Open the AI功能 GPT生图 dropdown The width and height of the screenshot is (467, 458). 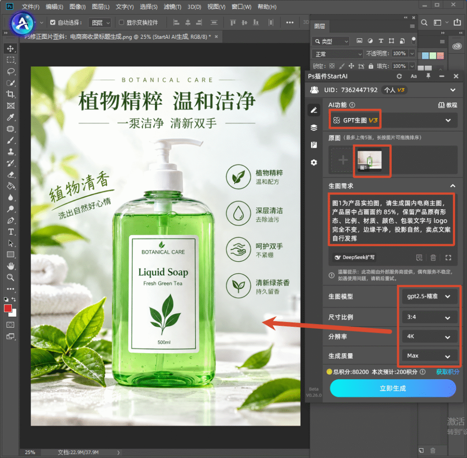click(x=393, y=120)
